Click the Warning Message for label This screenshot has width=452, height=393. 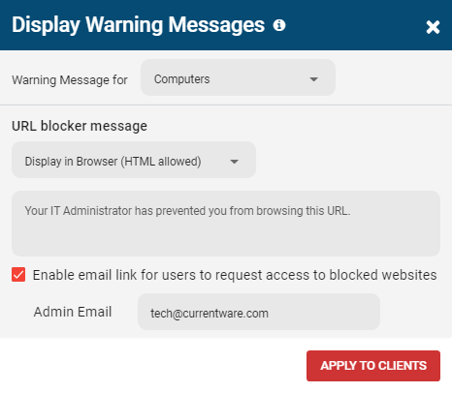point(70,80)
